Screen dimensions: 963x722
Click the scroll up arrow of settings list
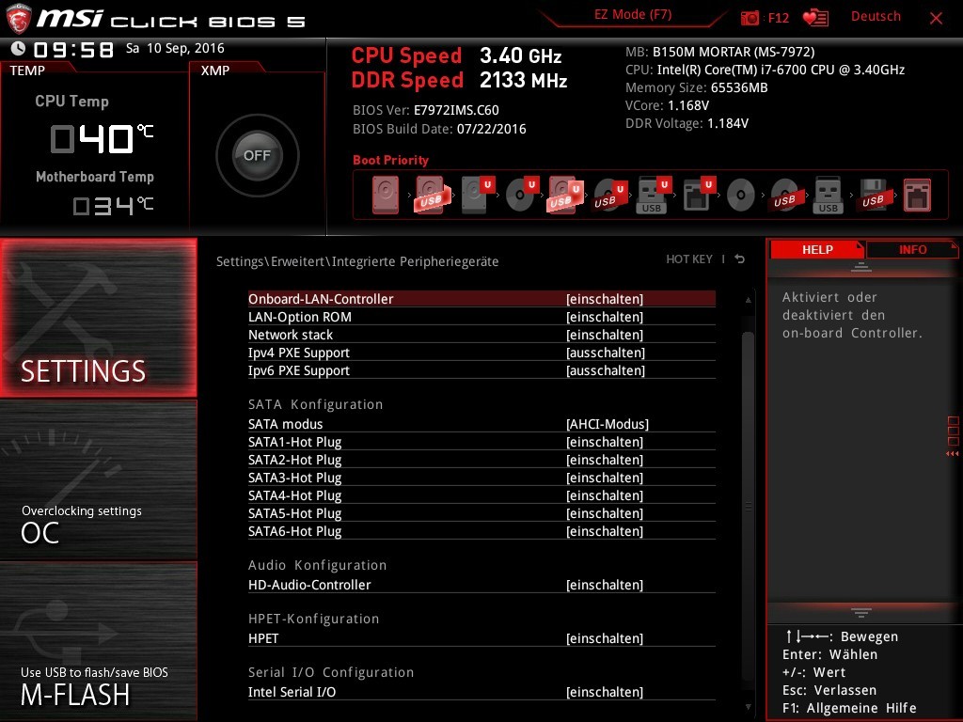[748, 300]
